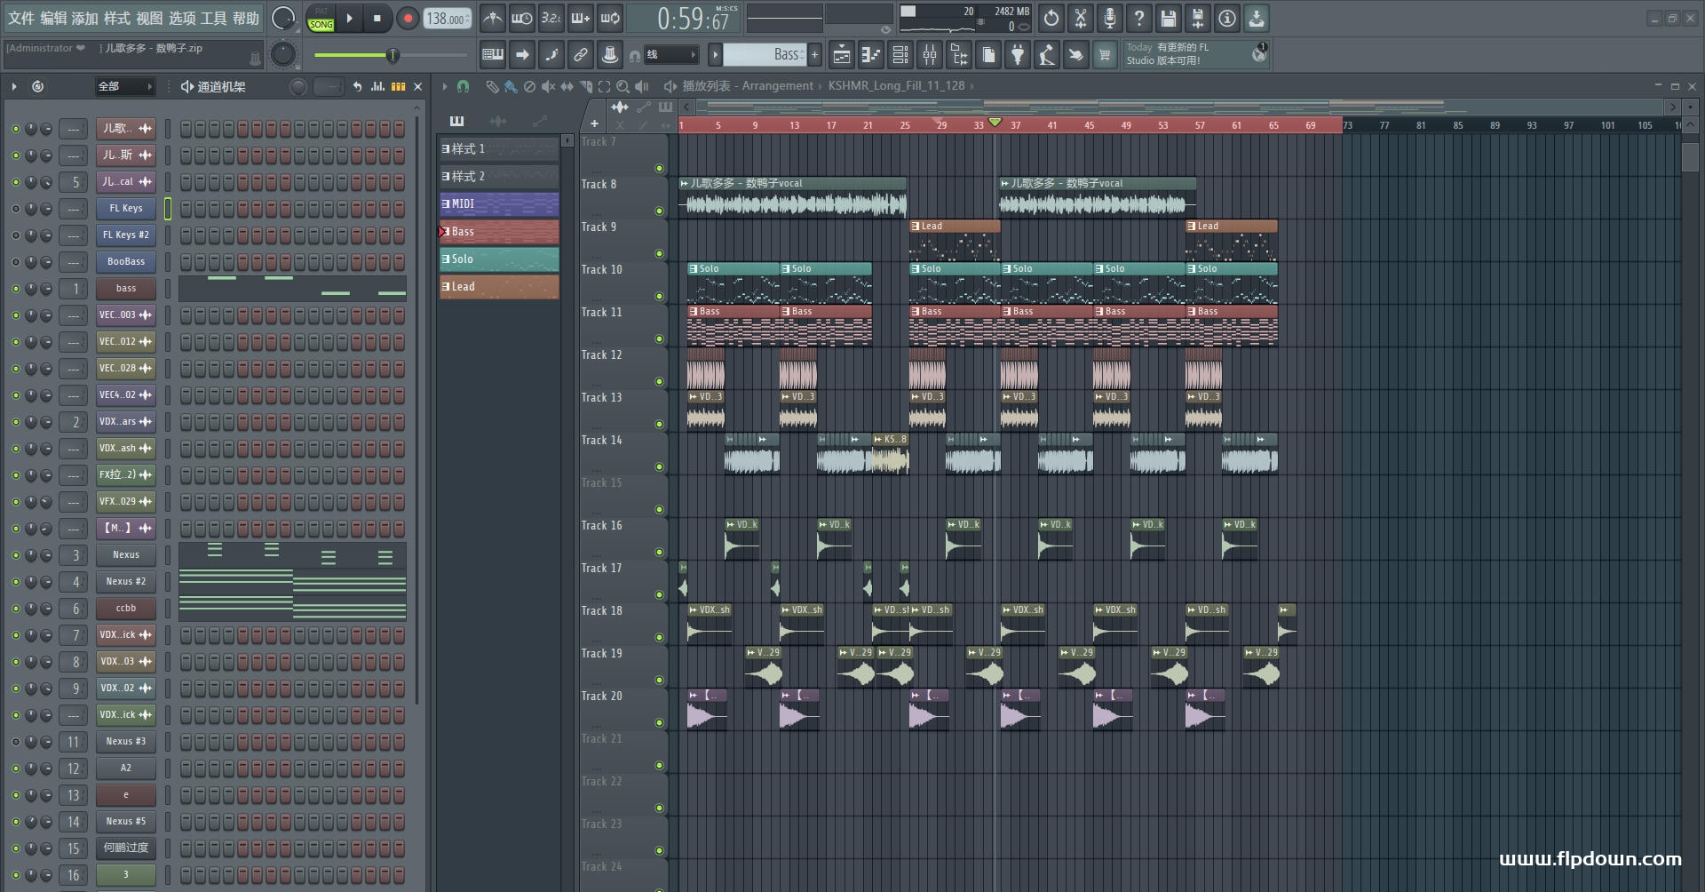Image resolution: width=1705 pixels, height=892 pixels.
Task: Click the one-click audio recording microphone icon
Action: (1110, 19)
